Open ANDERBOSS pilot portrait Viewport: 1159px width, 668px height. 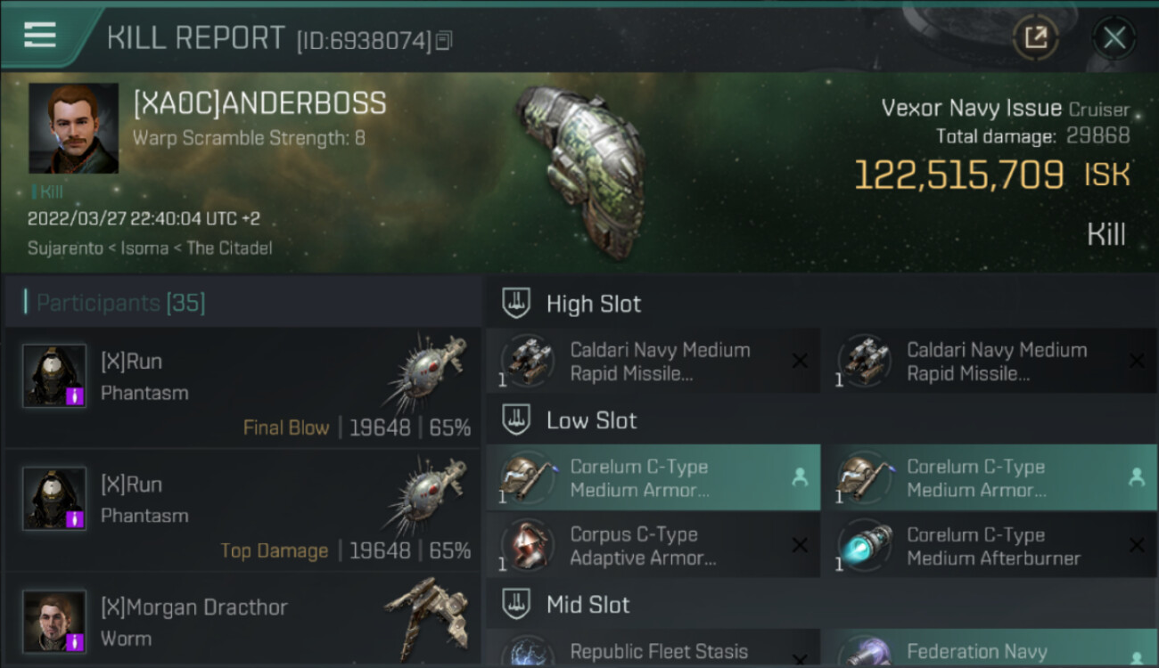point(73,128)
